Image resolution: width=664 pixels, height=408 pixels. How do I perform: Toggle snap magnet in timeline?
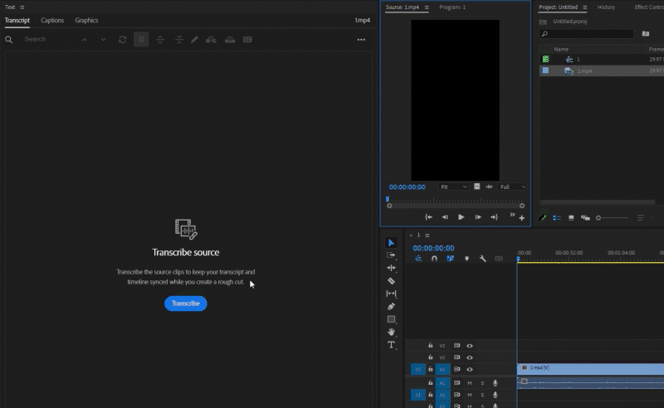(434, 259)
